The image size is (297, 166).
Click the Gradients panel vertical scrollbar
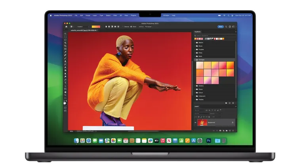236,69
